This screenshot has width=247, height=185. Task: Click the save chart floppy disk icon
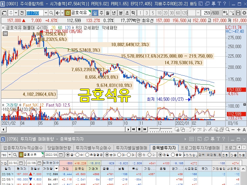[x=238, y=13]
